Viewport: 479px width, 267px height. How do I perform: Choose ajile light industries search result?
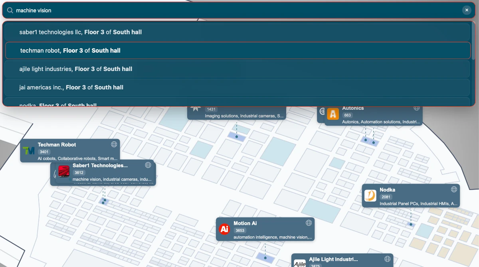238,69
